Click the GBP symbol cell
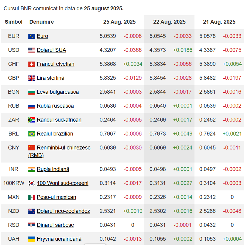 point(14,78)
